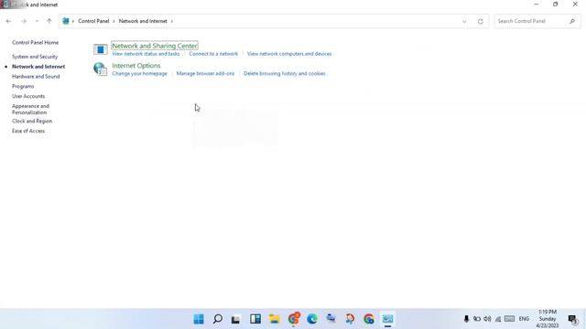The image size is (586, 329).
Task: Click Connect to a network
Action: (x=213, y=54)
